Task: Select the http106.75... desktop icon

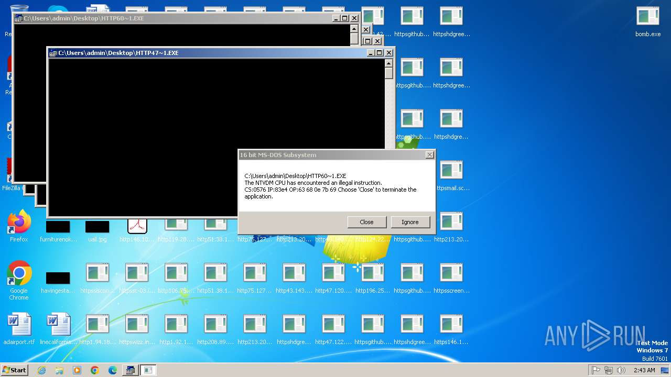Action: (176, 278)
